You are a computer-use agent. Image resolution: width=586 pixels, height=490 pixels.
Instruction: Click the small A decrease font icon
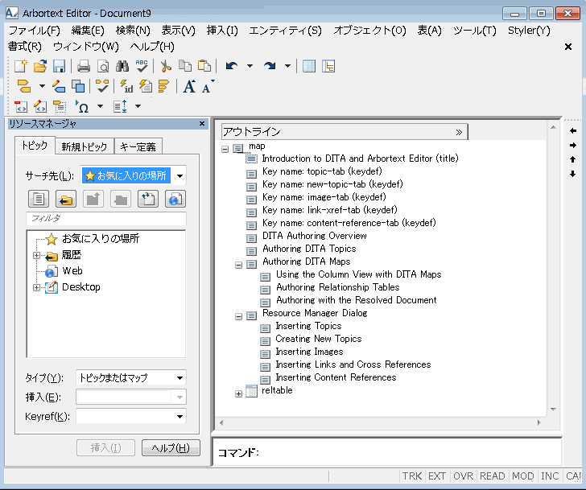[x=208, y=86]
